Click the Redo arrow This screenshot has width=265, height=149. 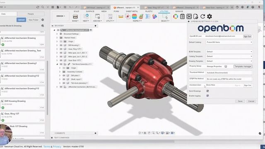click(76, 7)
